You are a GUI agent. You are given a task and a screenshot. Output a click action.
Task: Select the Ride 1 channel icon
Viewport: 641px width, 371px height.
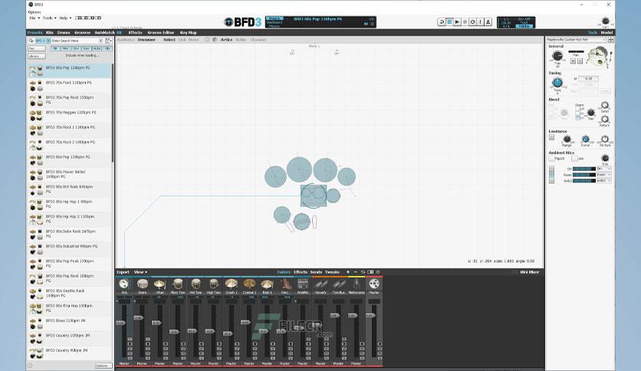267,284
